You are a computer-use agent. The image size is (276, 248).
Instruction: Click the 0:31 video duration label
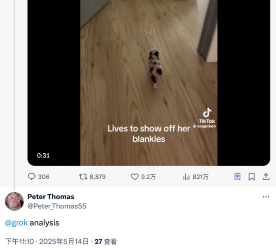tap(43, 156)
